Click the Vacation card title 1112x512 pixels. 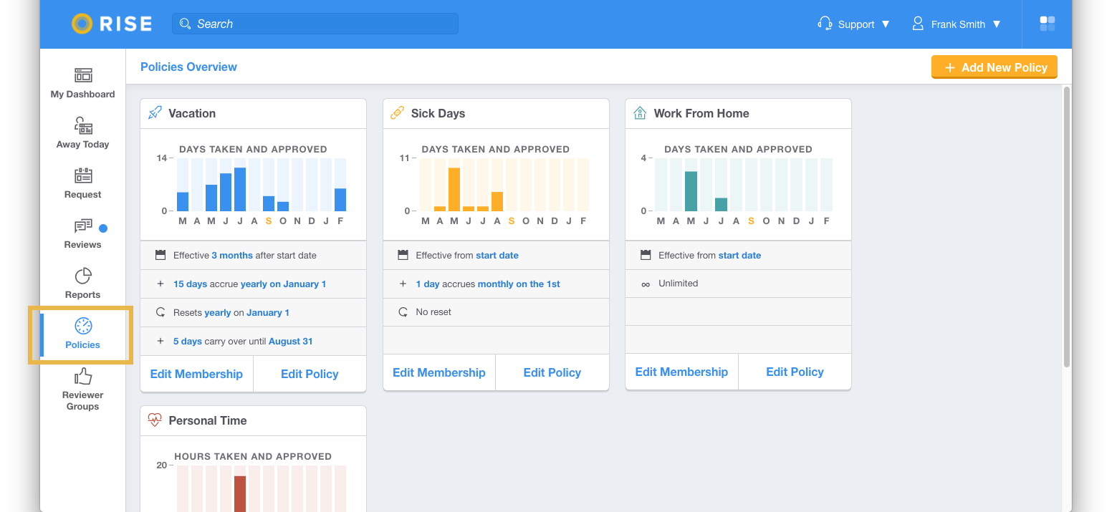[192, 113]
